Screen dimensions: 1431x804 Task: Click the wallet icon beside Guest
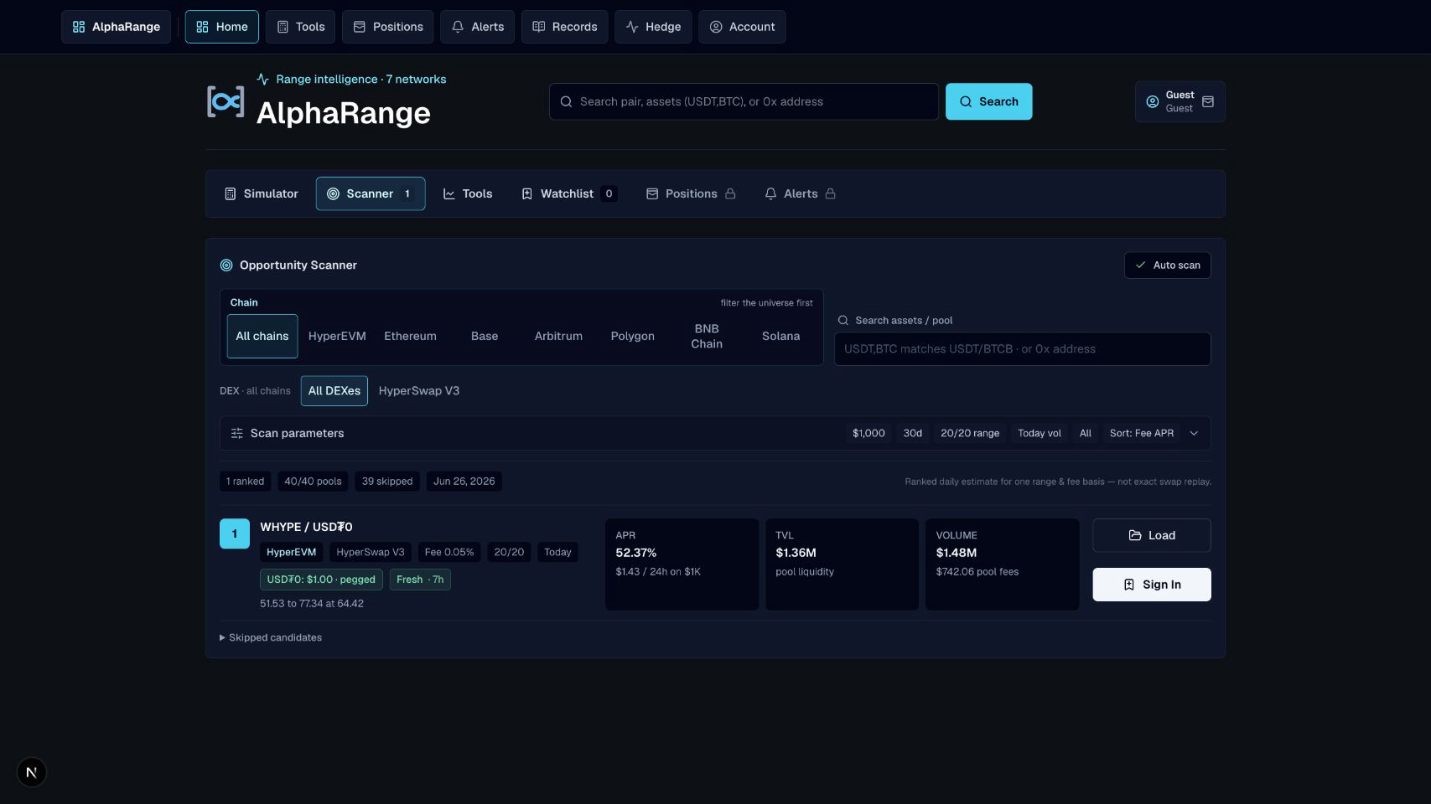point(1208,101)
